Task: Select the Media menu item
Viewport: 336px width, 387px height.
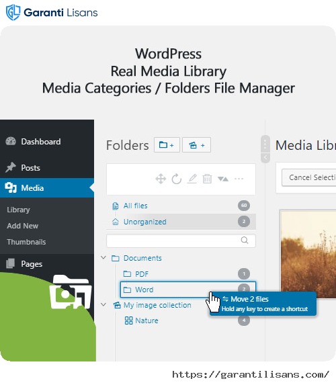Action: tap(47, 188)
